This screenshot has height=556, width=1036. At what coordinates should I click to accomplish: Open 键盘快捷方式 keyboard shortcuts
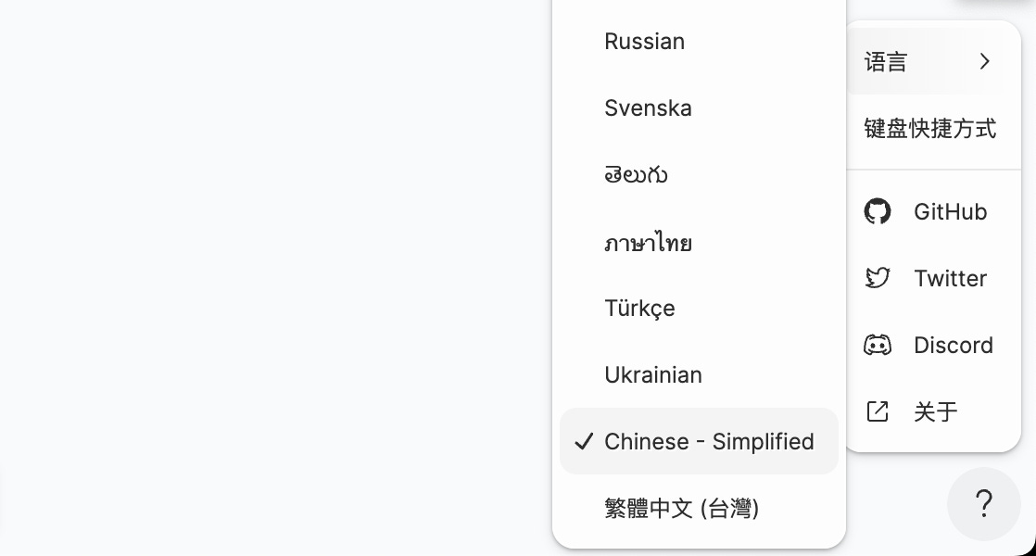[930, 128]
